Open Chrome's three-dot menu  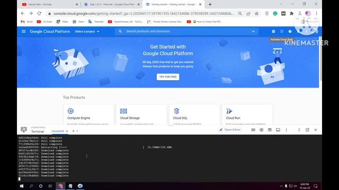tap(317, 13)
